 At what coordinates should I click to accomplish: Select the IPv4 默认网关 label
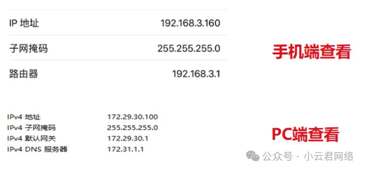pyautogui.click(x=31, y=139)
